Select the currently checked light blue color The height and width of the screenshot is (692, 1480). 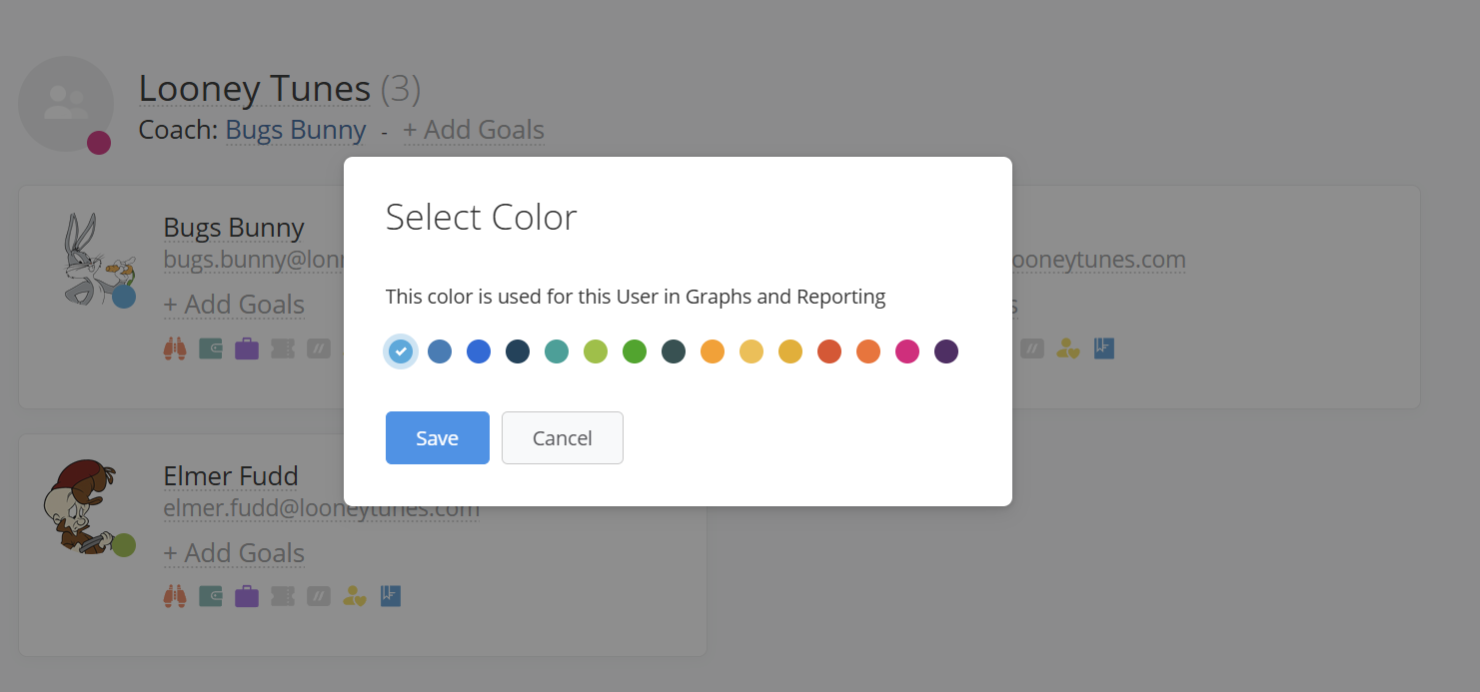(401, 351)
